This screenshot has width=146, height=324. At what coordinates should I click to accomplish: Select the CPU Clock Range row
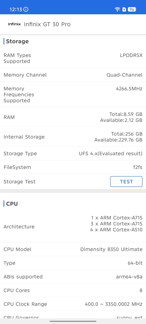click(x=73, y=304)
